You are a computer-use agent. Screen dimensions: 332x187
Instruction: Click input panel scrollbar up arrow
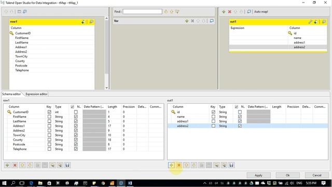106,19
